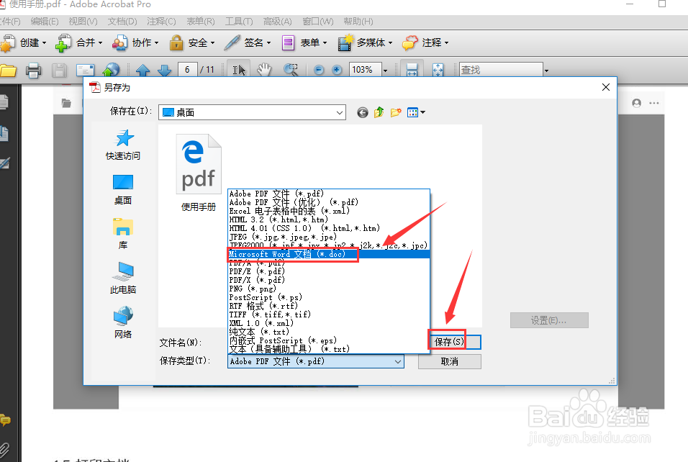Open the 注释(C) menu
The image size is (688, 462).
coord(161,22)
